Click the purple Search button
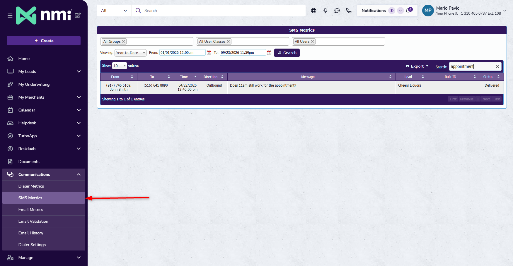513x266 pixels. pos(287,53)
